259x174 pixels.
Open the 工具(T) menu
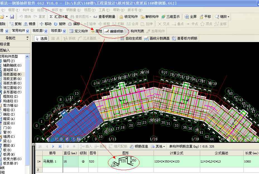tap(104, 10)
